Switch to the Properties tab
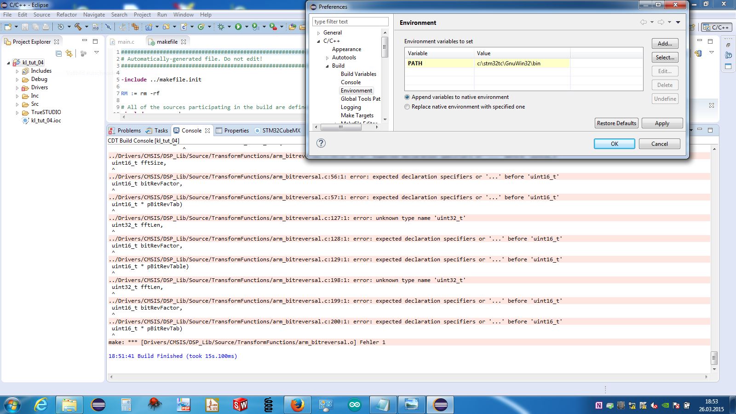The width and height of the screenshot is (736, 414). 232,131
